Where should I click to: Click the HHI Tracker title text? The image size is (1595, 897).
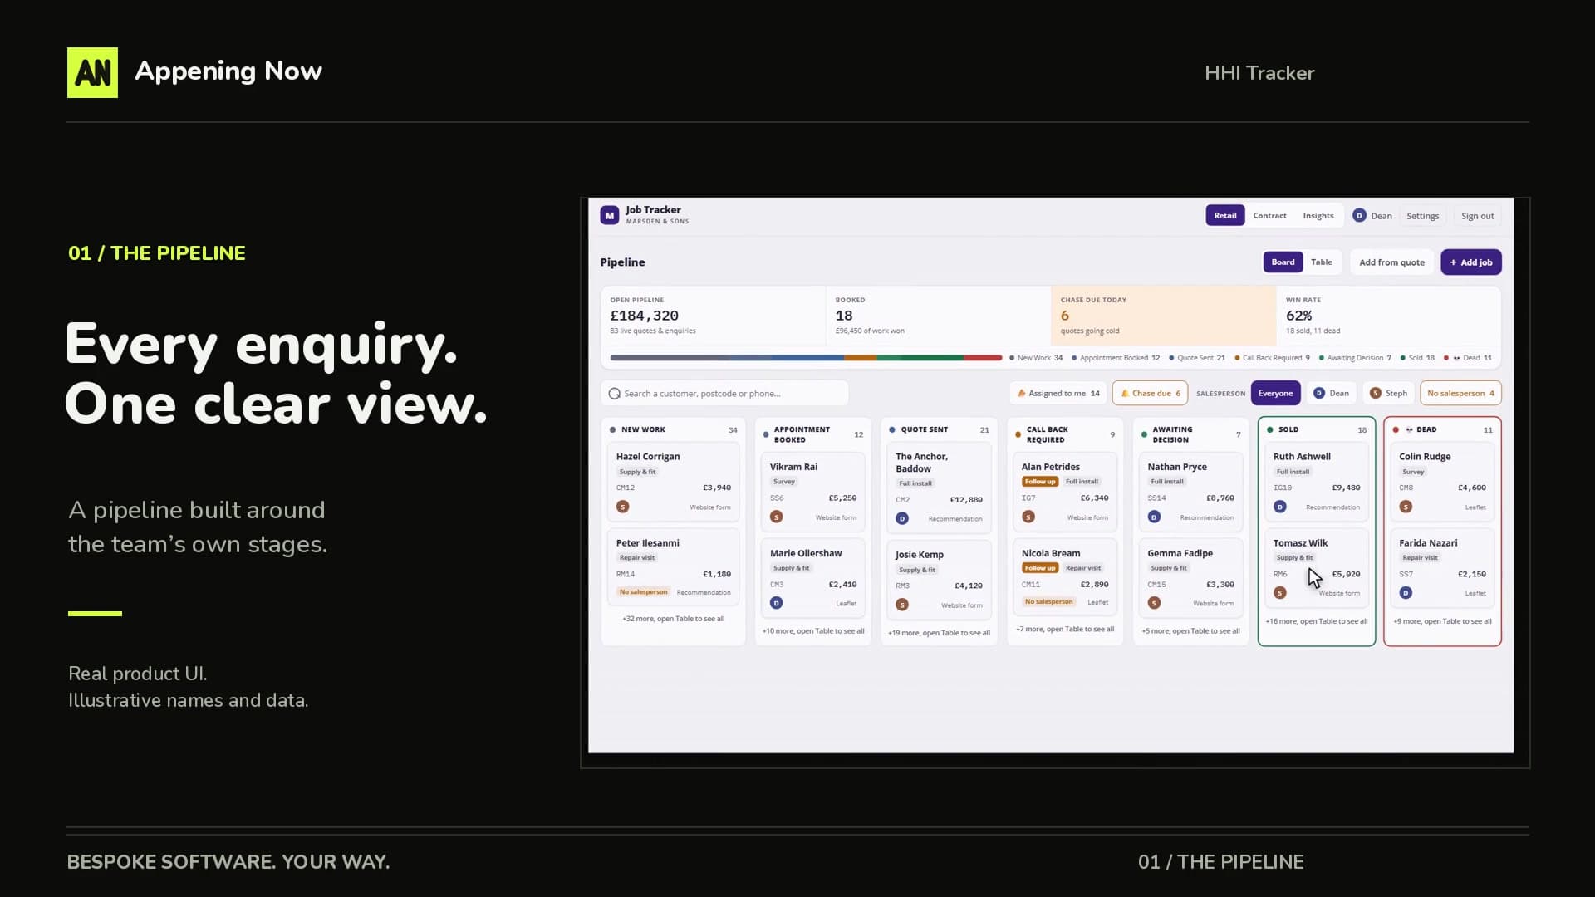coord(1259,73)
